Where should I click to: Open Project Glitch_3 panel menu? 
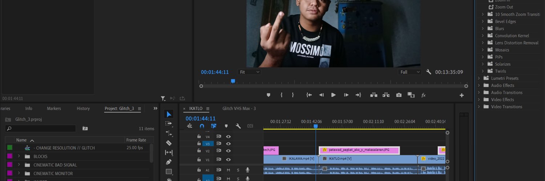(x=139, y=108)
